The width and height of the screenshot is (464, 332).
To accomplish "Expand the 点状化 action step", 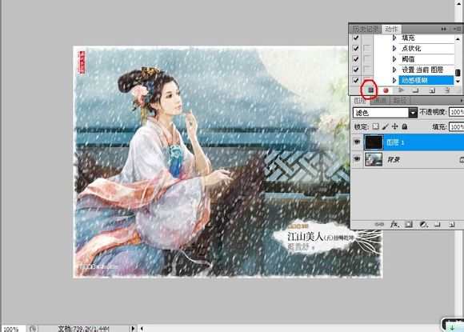I will point(394,48).
